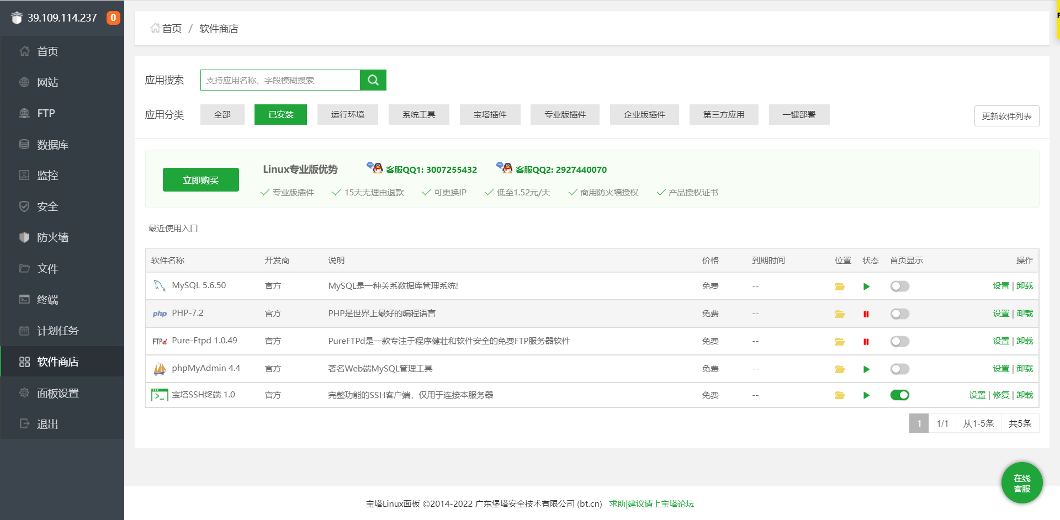Click 设置 for Pure-Ftpd 1.0.49
This screenshot has width=1060, height=520.
point(1000,341)
